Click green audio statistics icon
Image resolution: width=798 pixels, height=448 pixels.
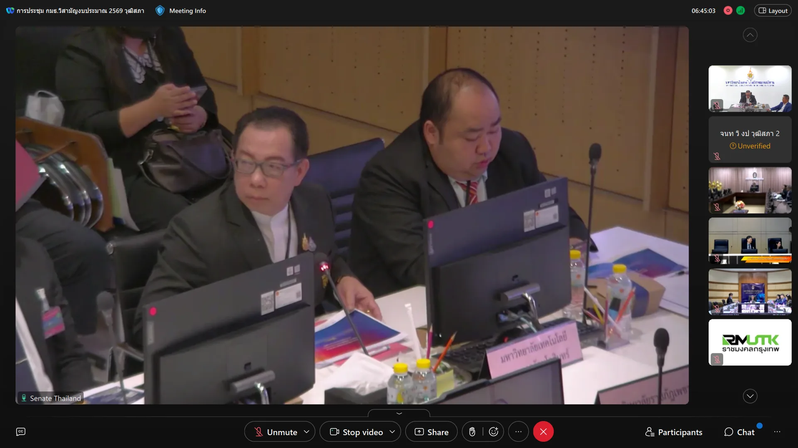click(x=741, y=11)
